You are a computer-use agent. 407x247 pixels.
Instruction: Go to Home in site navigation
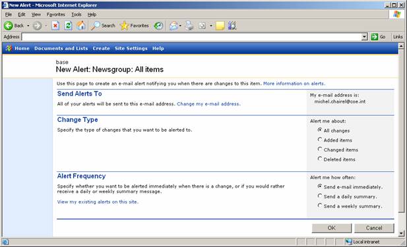tap(22, 49)
